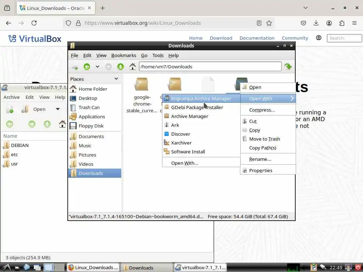Open the View menu in Engrampa window
Viewport: 363px width, 272px height.
[44, 97]
